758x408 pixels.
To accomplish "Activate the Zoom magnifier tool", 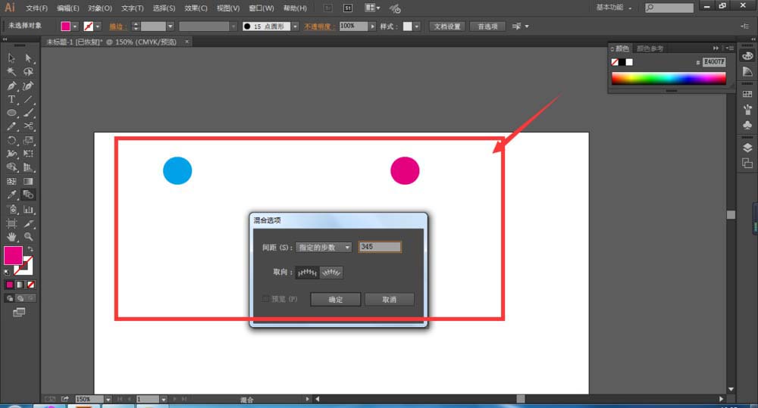I will [x=29, y=236].
